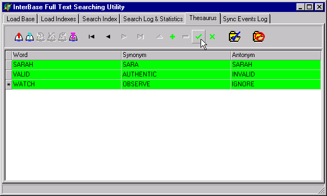Select the OBSERVE synonym cell
The width and height of the screenshot is (327, 196).
pyautogui.click(x=176, y=84)
